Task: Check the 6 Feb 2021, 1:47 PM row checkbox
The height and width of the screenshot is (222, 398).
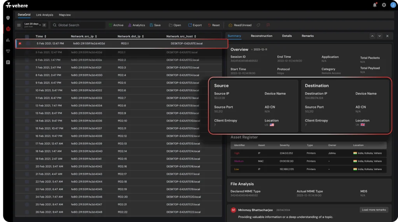Action: click(x=27, y=60)
